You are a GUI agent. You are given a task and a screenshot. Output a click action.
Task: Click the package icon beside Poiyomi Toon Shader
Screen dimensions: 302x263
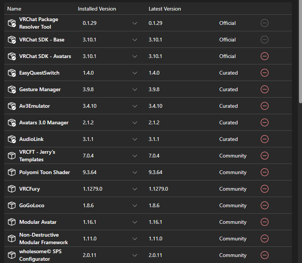point(12,172)
